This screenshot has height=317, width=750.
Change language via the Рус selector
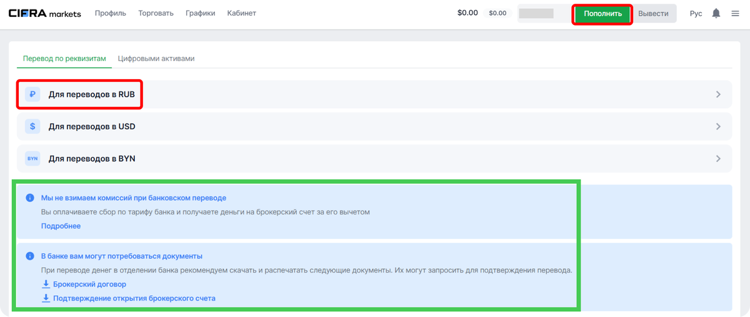tap(696, 13)
